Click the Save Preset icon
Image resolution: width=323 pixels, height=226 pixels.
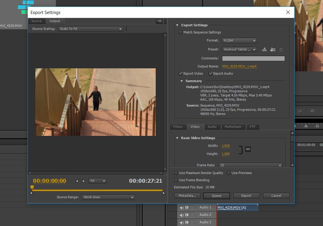coord(264,50)
